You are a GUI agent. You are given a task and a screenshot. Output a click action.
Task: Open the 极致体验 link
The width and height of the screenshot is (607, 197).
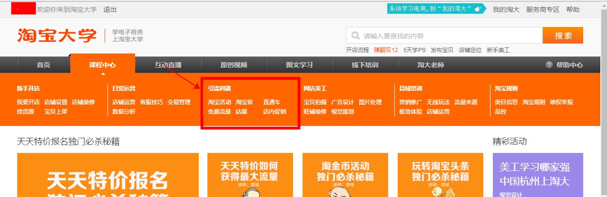click(x=411, y=111)
